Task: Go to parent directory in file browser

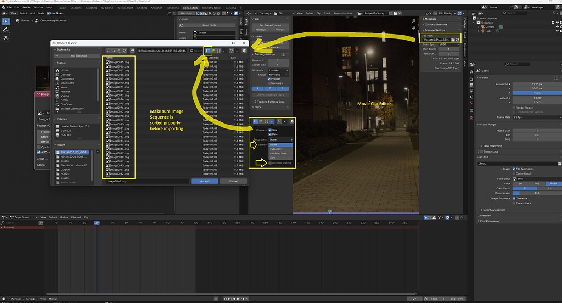Action: 119,50
